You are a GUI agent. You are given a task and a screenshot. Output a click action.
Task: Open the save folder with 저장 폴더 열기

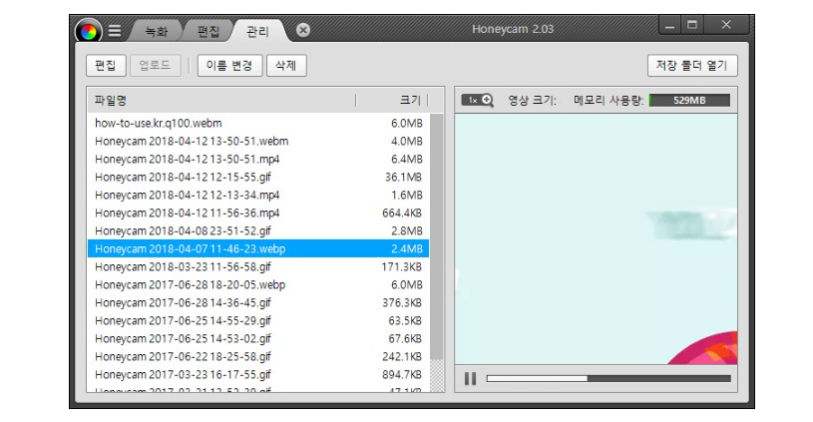(692, 66)
